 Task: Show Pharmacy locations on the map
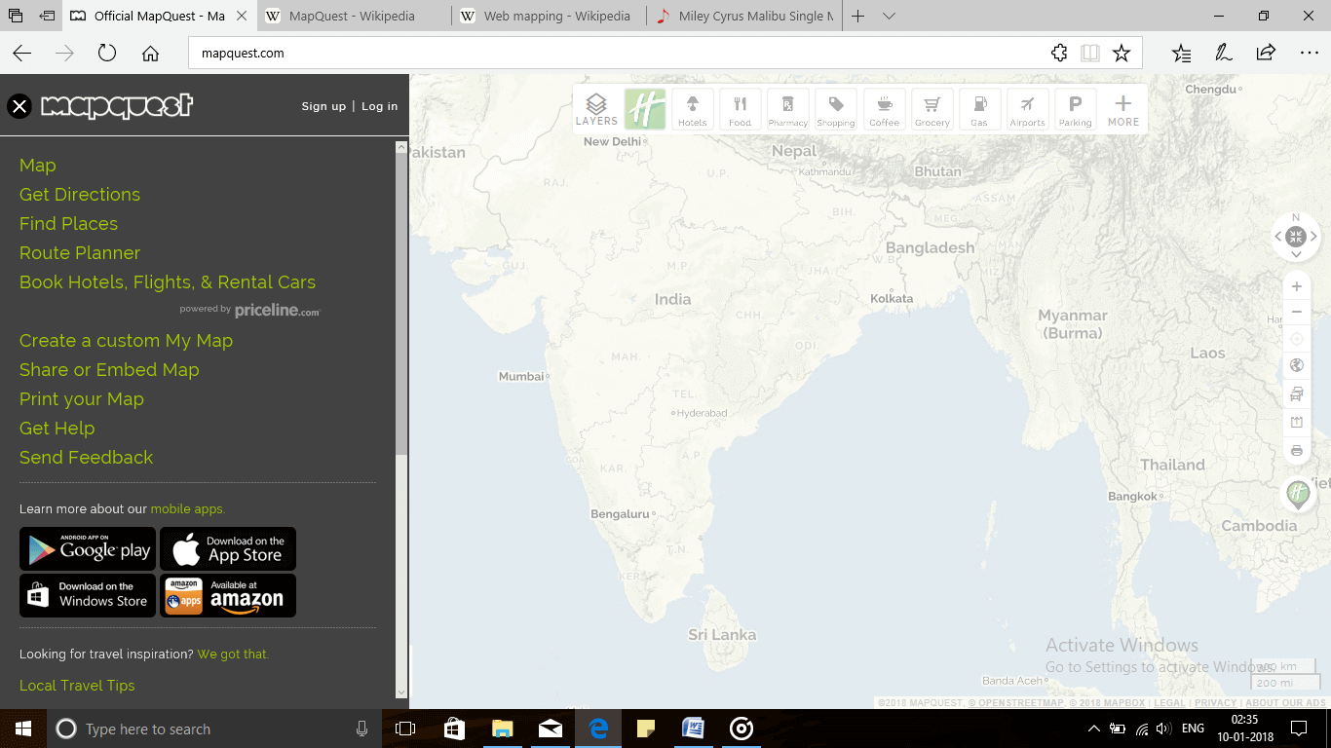[788, 109]
